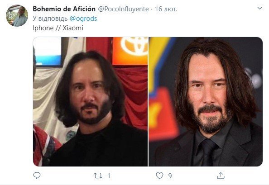Screen dimensions: 269x185
Task: Click the У відповідь reply label
Action: click(x=50, y=19)
